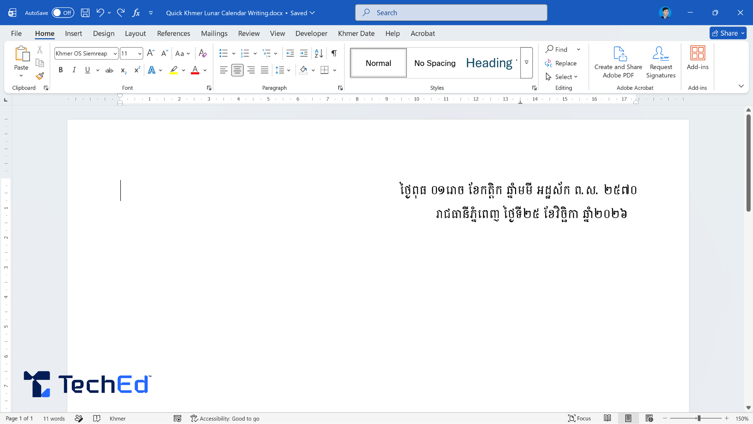
Task: Open Read Mode view in status bar
Action: [x=607, y=418]
